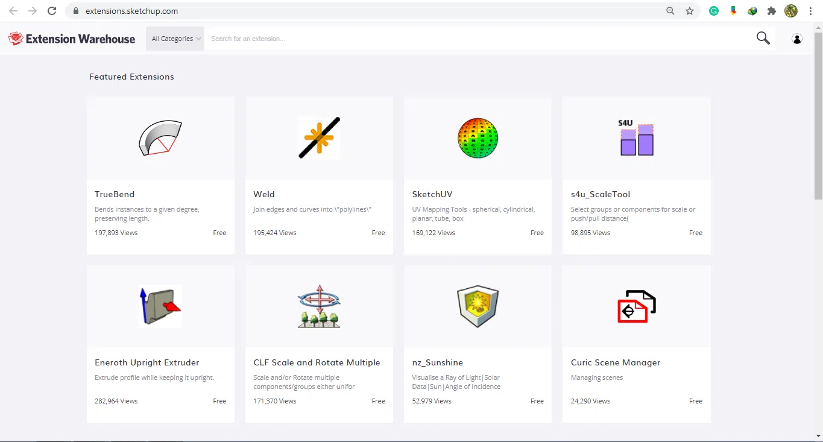Click CLF Scale and Rotate Multiple icon
The image size is (823, 442).
pos(319,306)
